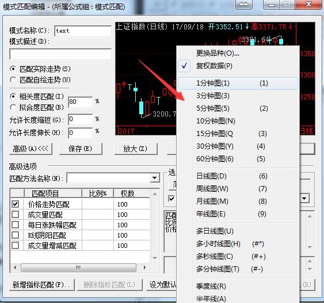Toggle 价格走势匹配 checkbox
This screenshot has width=324, height=303.
16,204
